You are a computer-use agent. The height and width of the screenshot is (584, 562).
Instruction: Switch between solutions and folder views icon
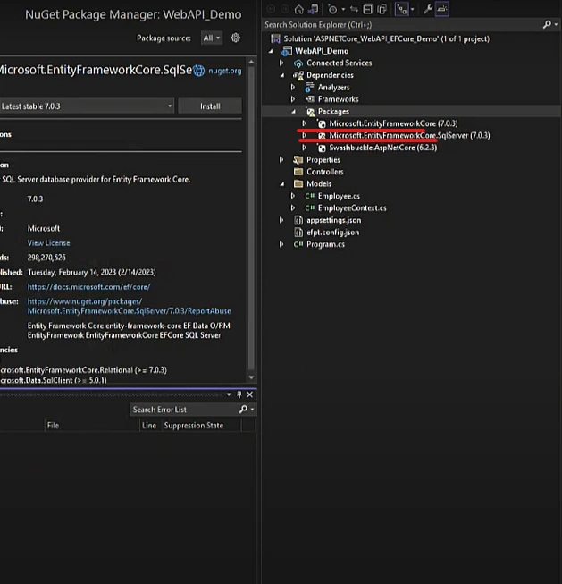tap(313, 9)
